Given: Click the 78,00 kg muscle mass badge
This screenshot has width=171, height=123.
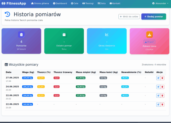Looking at the screenshot, I should (x=81, y=87).
